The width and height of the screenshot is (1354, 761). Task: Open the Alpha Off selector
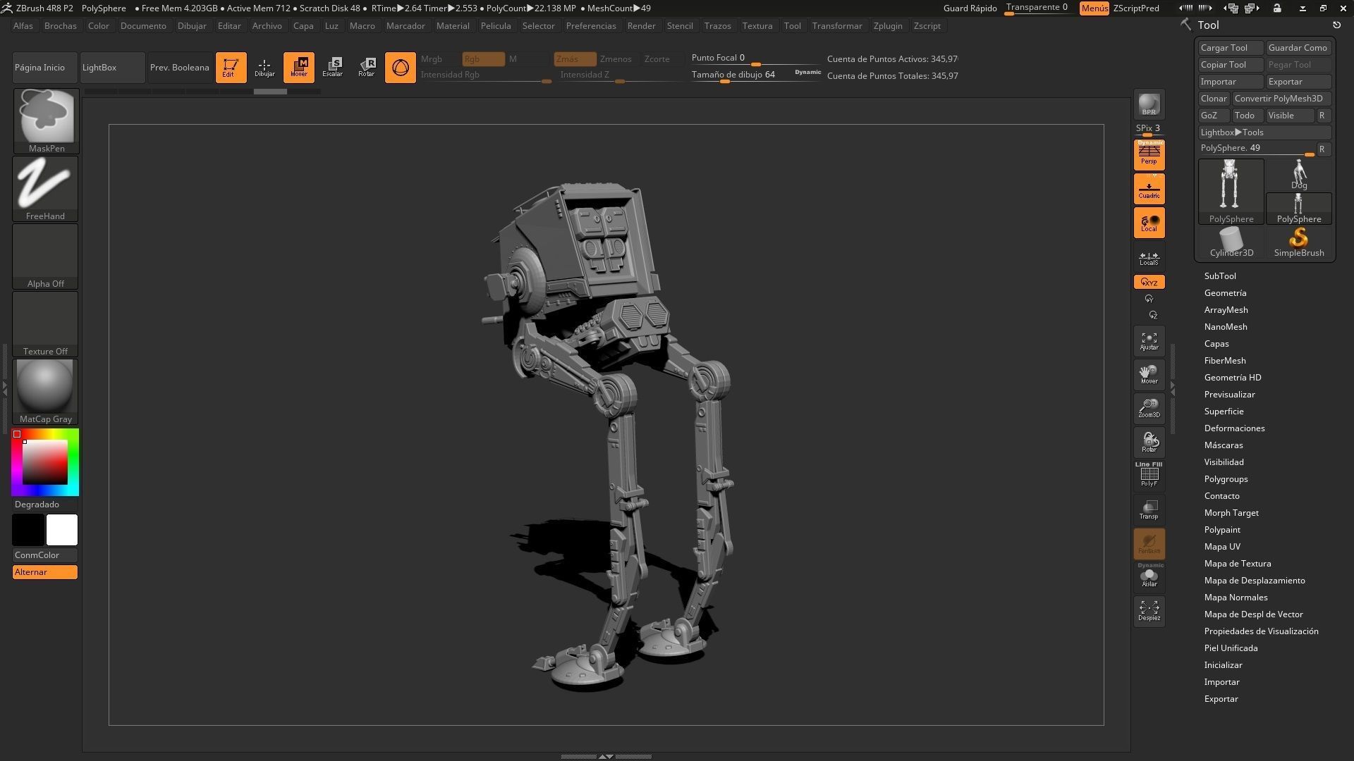pyautogui.click(x=46, y=256)
